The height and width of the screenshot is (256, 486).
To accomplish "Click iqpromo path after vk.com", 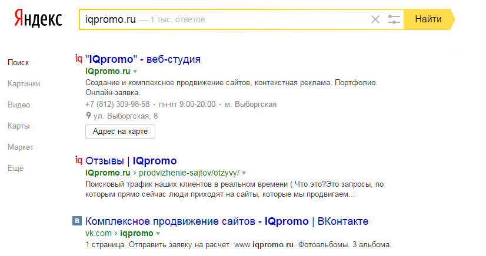I will pyautogui.click(x=137, y=233).
